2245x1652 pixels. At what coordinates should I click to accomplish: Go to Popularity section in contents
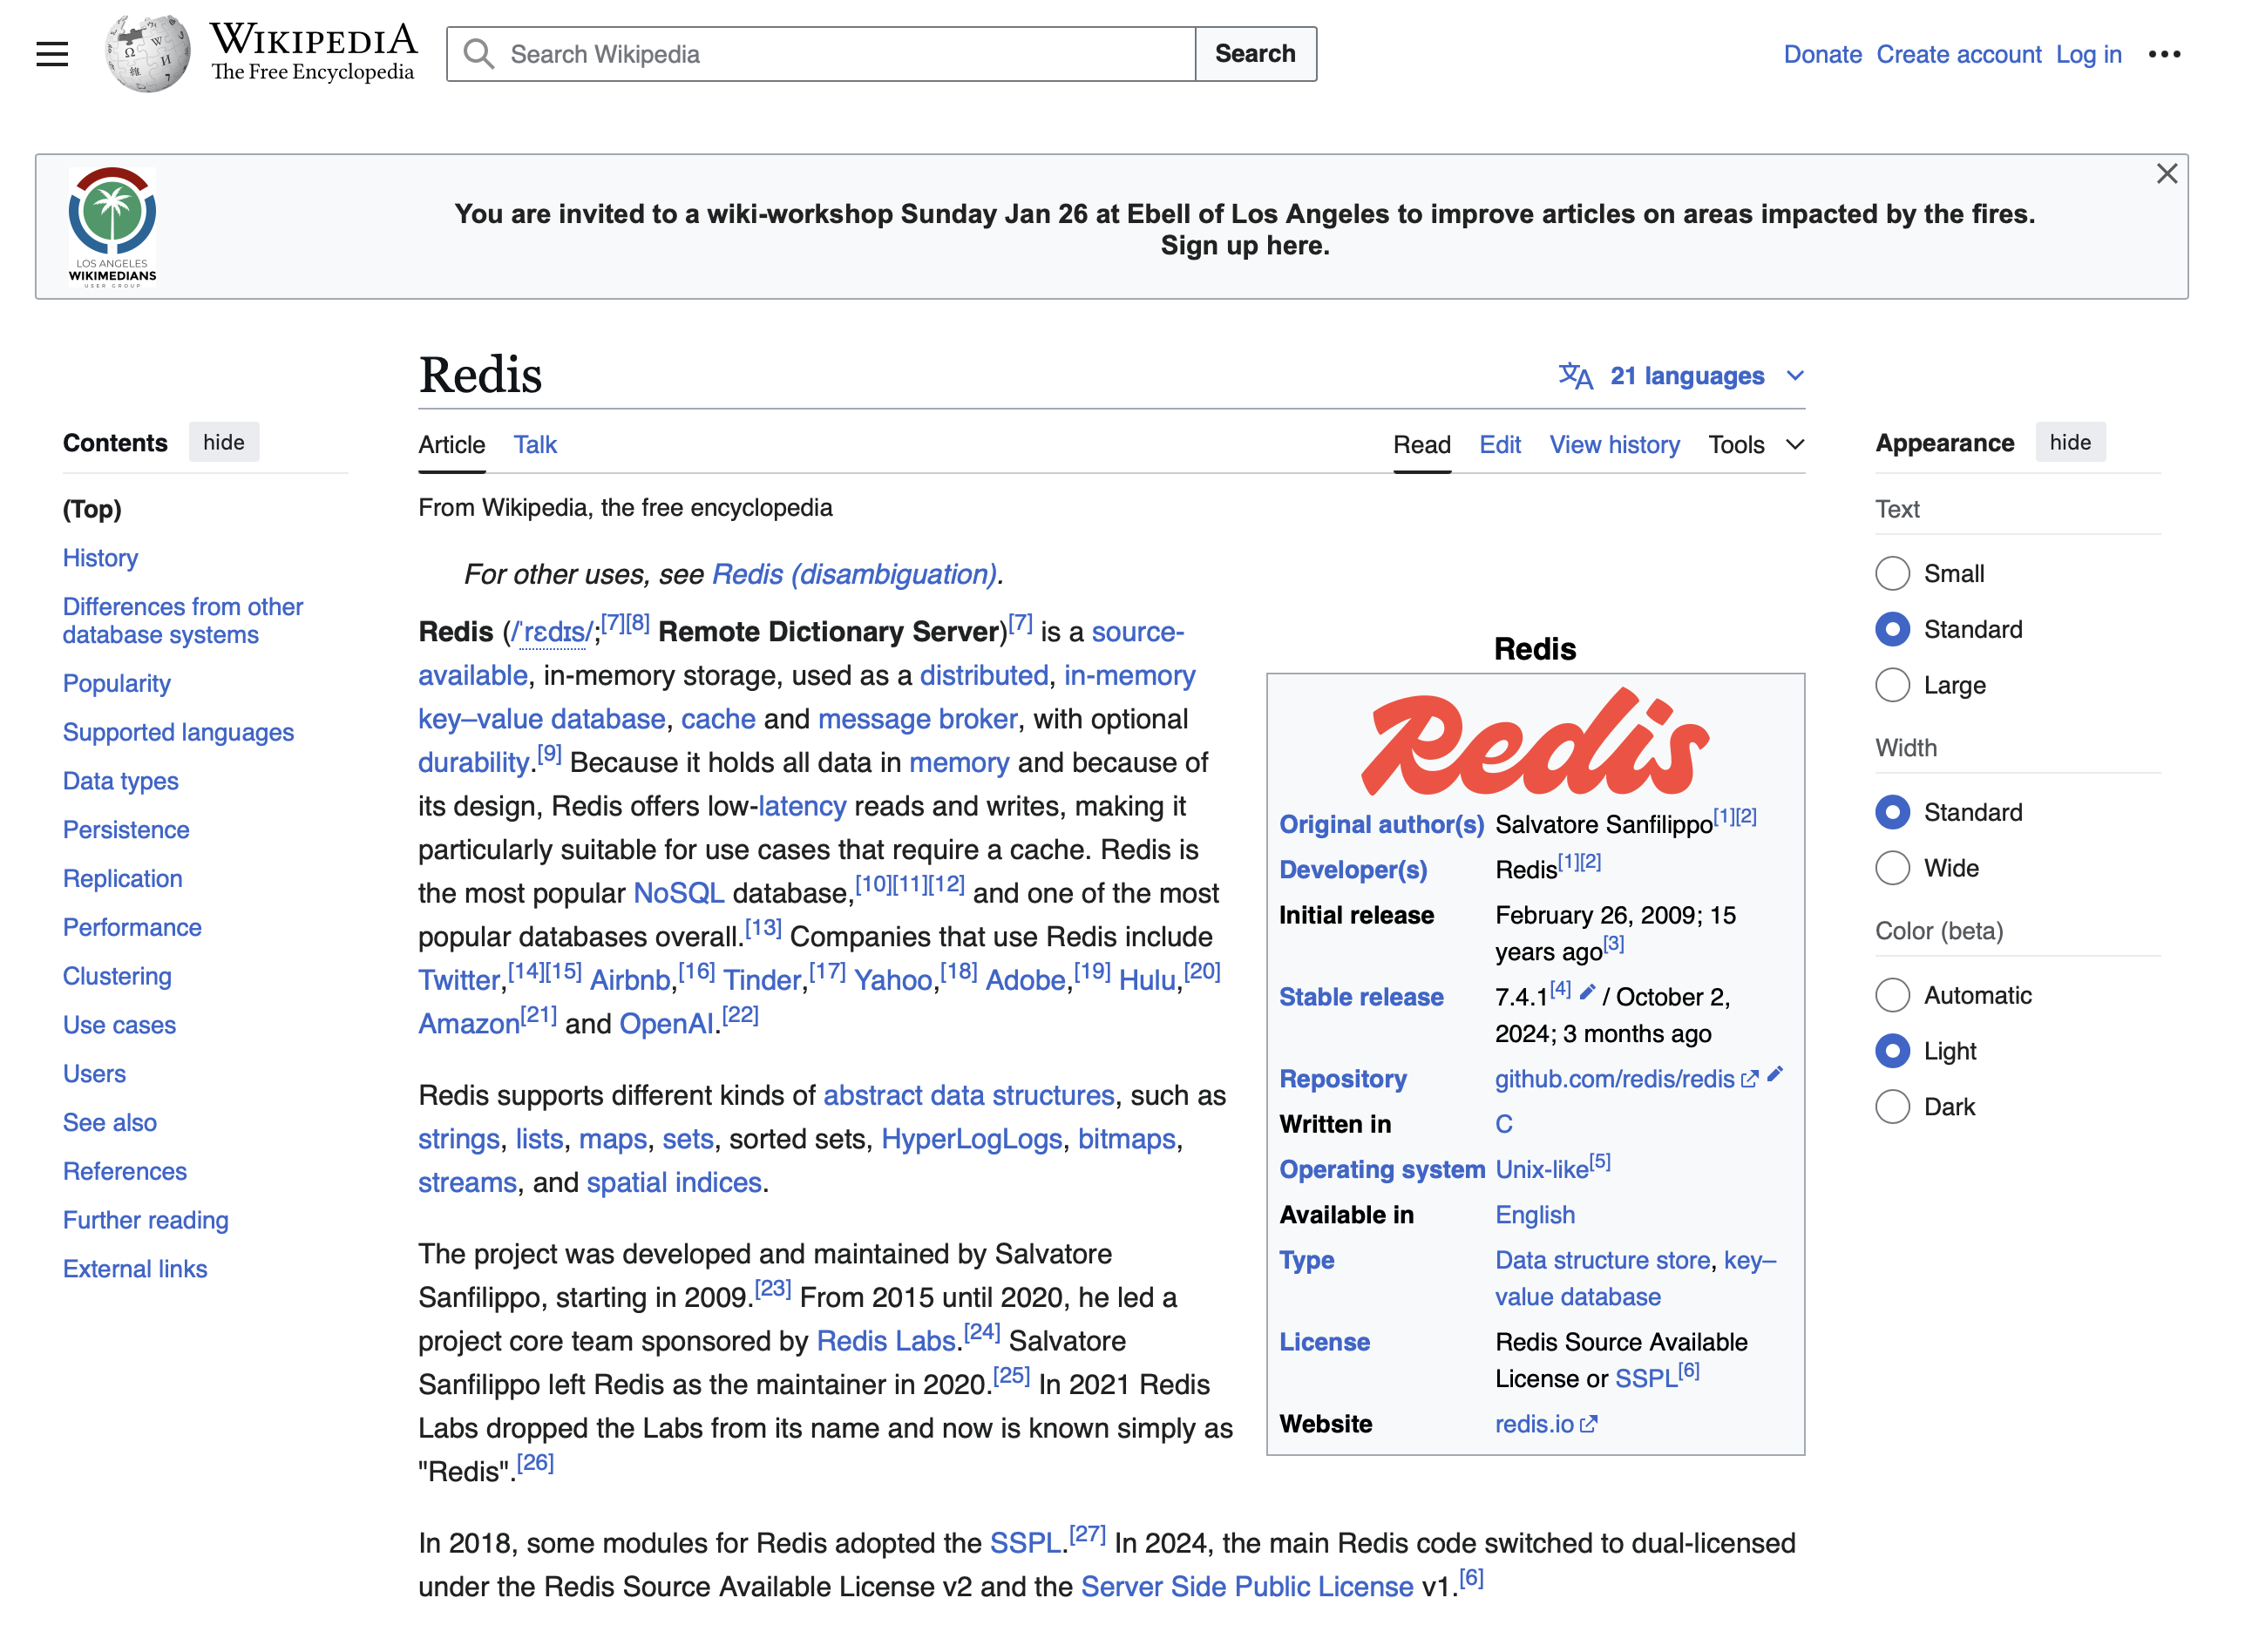(x=116, y=684)
